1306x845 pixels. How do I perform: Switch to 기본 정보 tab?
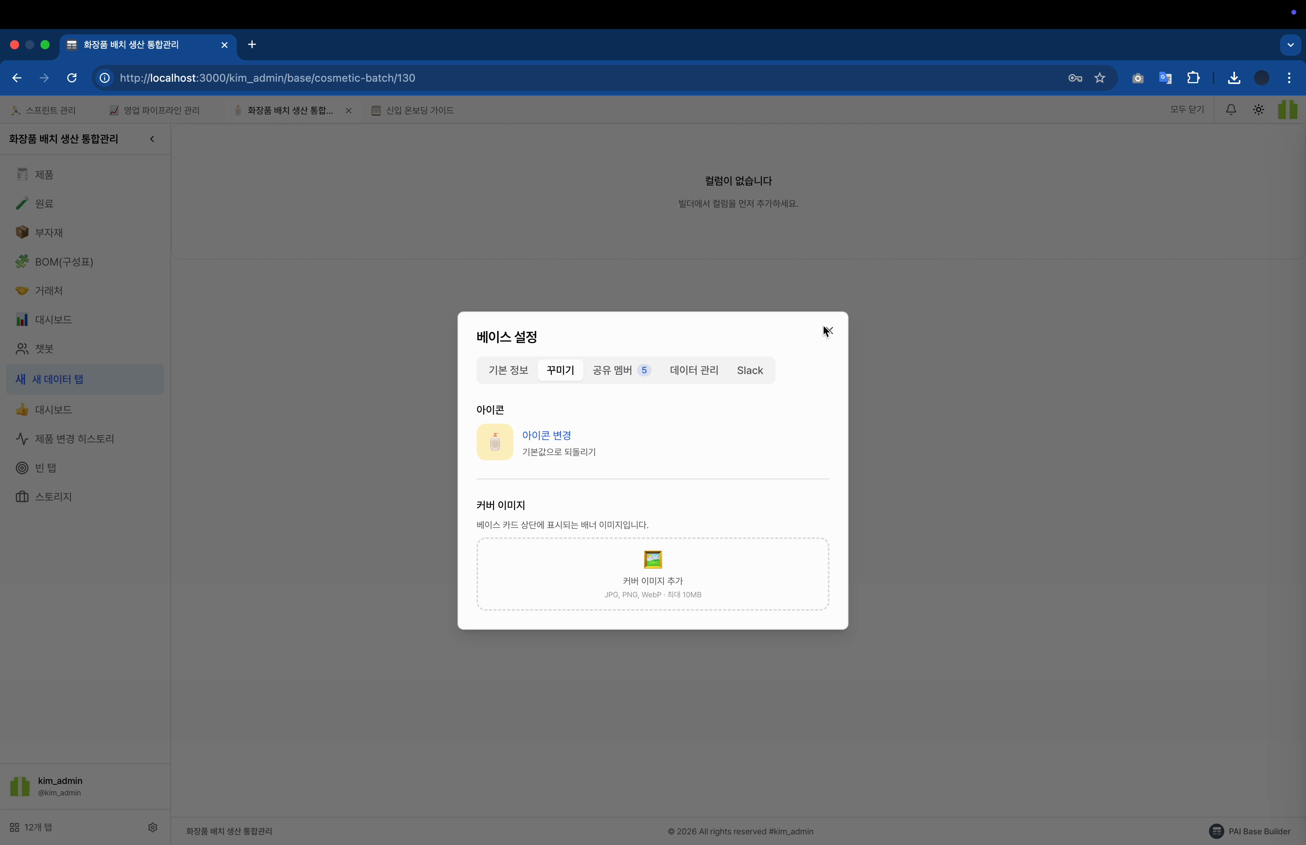coord(508,370)
